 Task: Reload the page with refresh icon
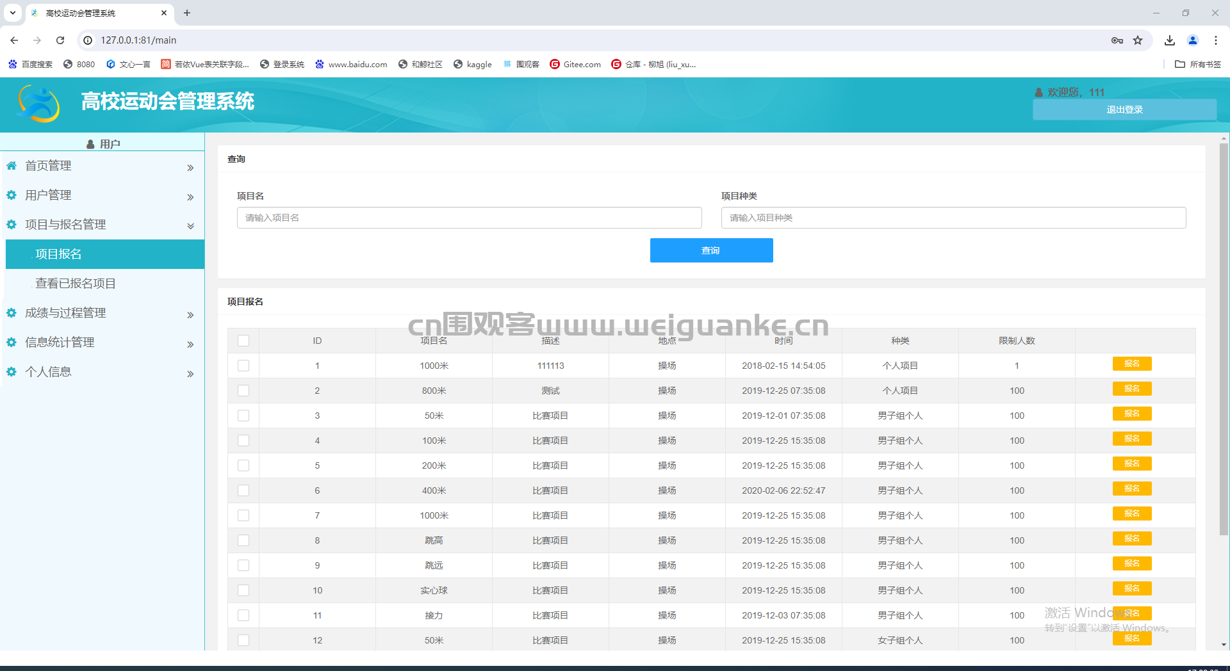click(60, 40)
